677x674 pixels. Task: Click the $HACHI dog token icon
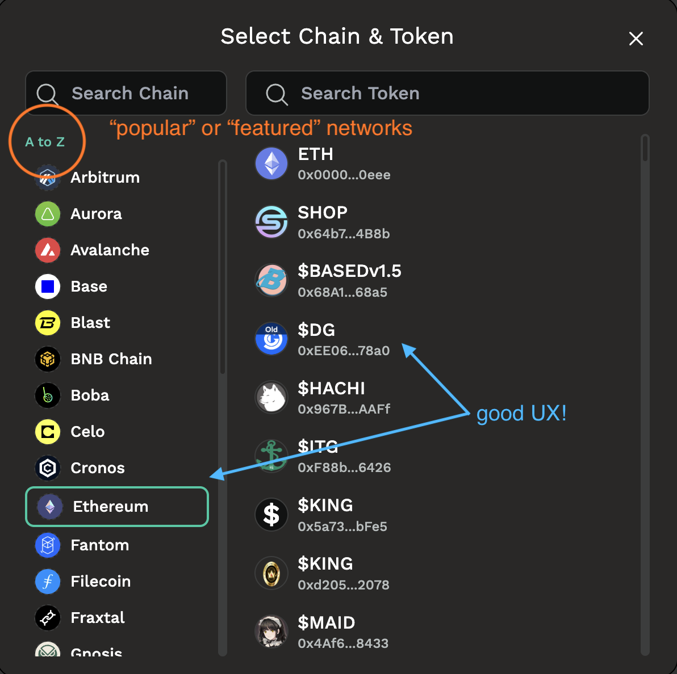(271, 397)
